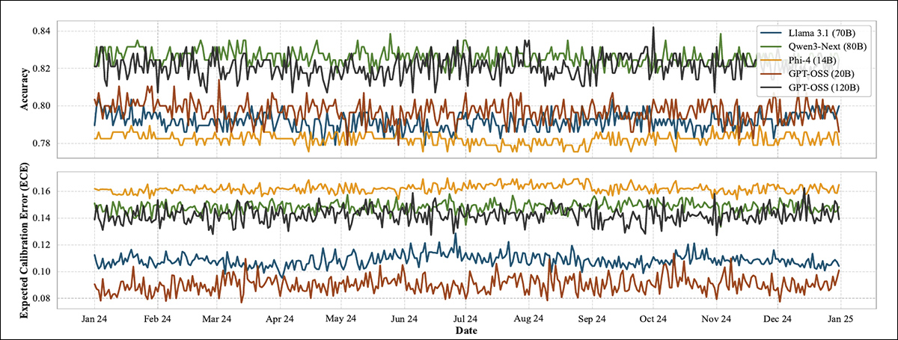Click orange line swatch beside Phi-4
Image resolution: width=898 pixels, height=340 pixels.
771,61
